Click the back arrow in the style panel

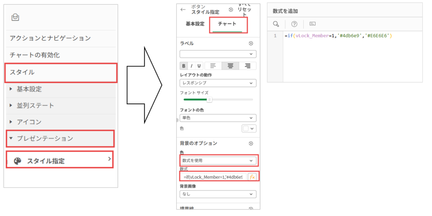point(183,9)
